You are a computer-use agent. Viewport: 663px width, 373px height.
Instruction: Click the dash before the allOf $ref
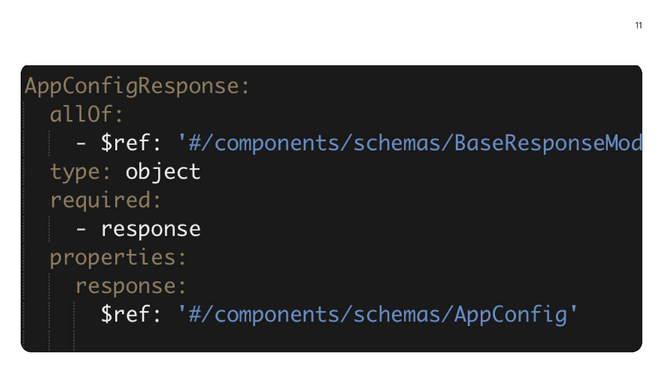tap(81, 143)
